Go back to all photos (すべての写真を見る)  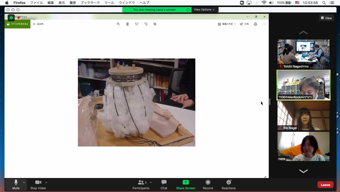tap(17, 24)
